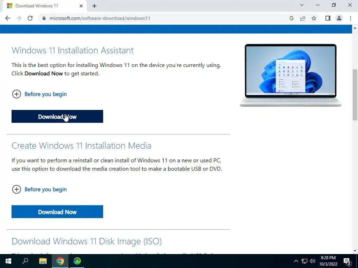
Task: Click the Create Windows 11 Installation Media heading
Action: (81, 146)
